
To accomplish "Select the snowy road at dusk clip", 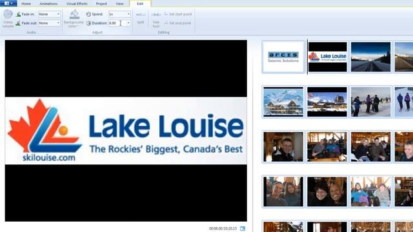I will 370,57.
